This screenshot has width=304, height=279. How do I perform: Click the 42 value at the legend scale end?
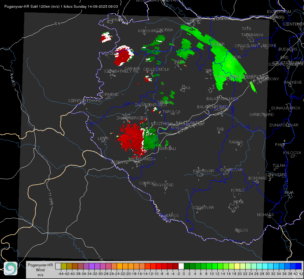301,274
